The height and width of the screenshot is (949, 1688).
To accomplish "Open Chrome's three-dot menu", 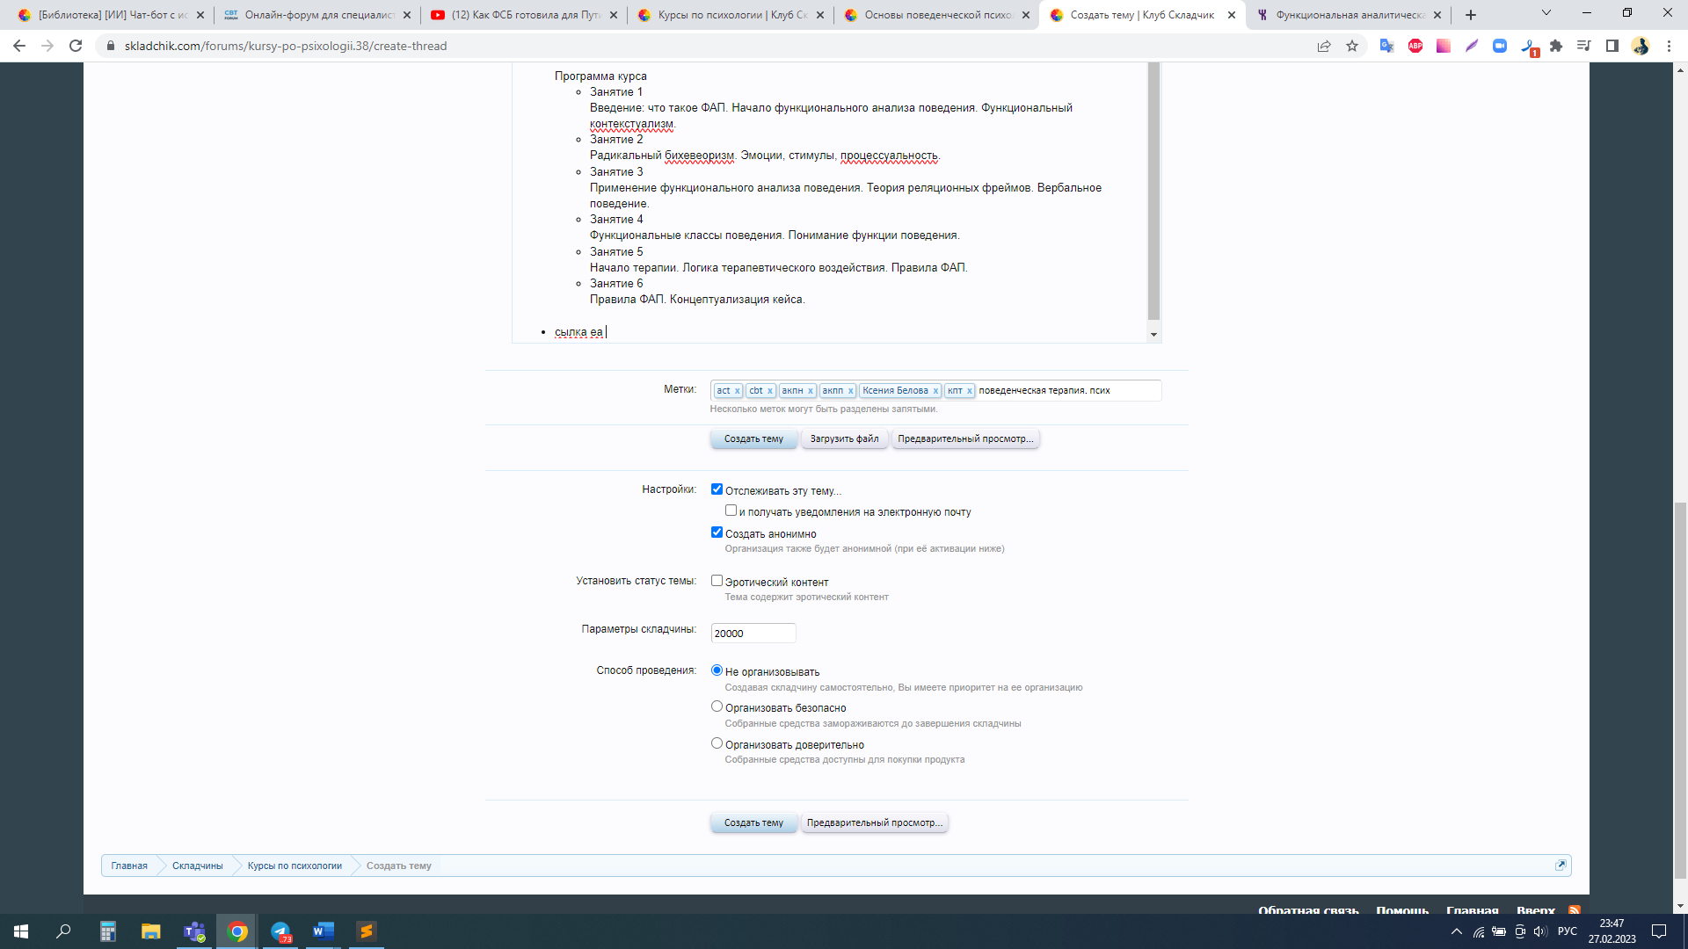I will coord(1668,46).
